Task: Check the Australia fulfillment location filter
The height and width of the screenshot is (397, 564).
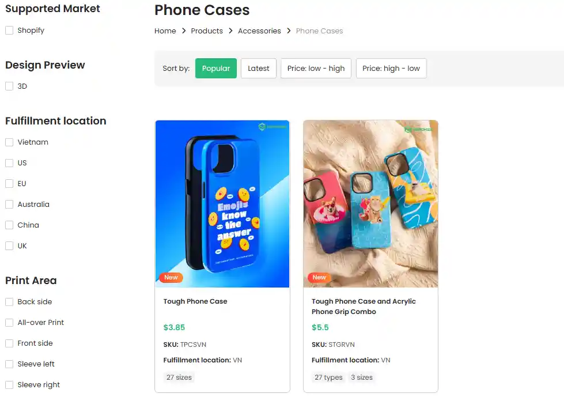Action: tap(9, 204)
